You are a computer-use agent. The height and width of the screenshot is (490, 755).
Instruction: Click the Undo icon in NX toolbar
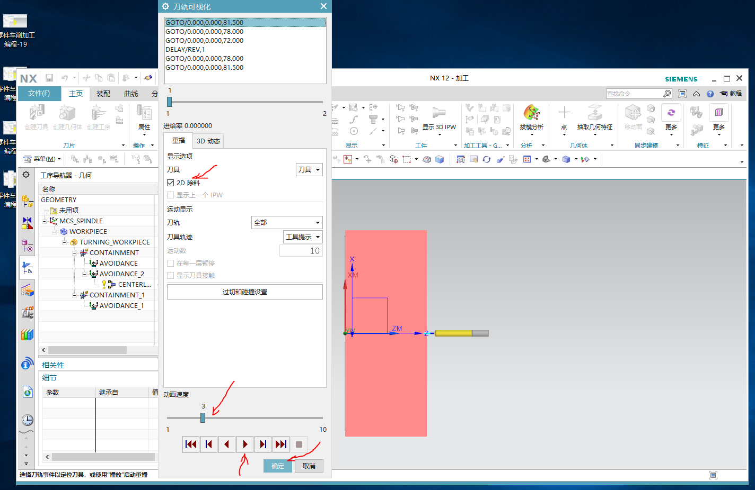tap(65, 78)
